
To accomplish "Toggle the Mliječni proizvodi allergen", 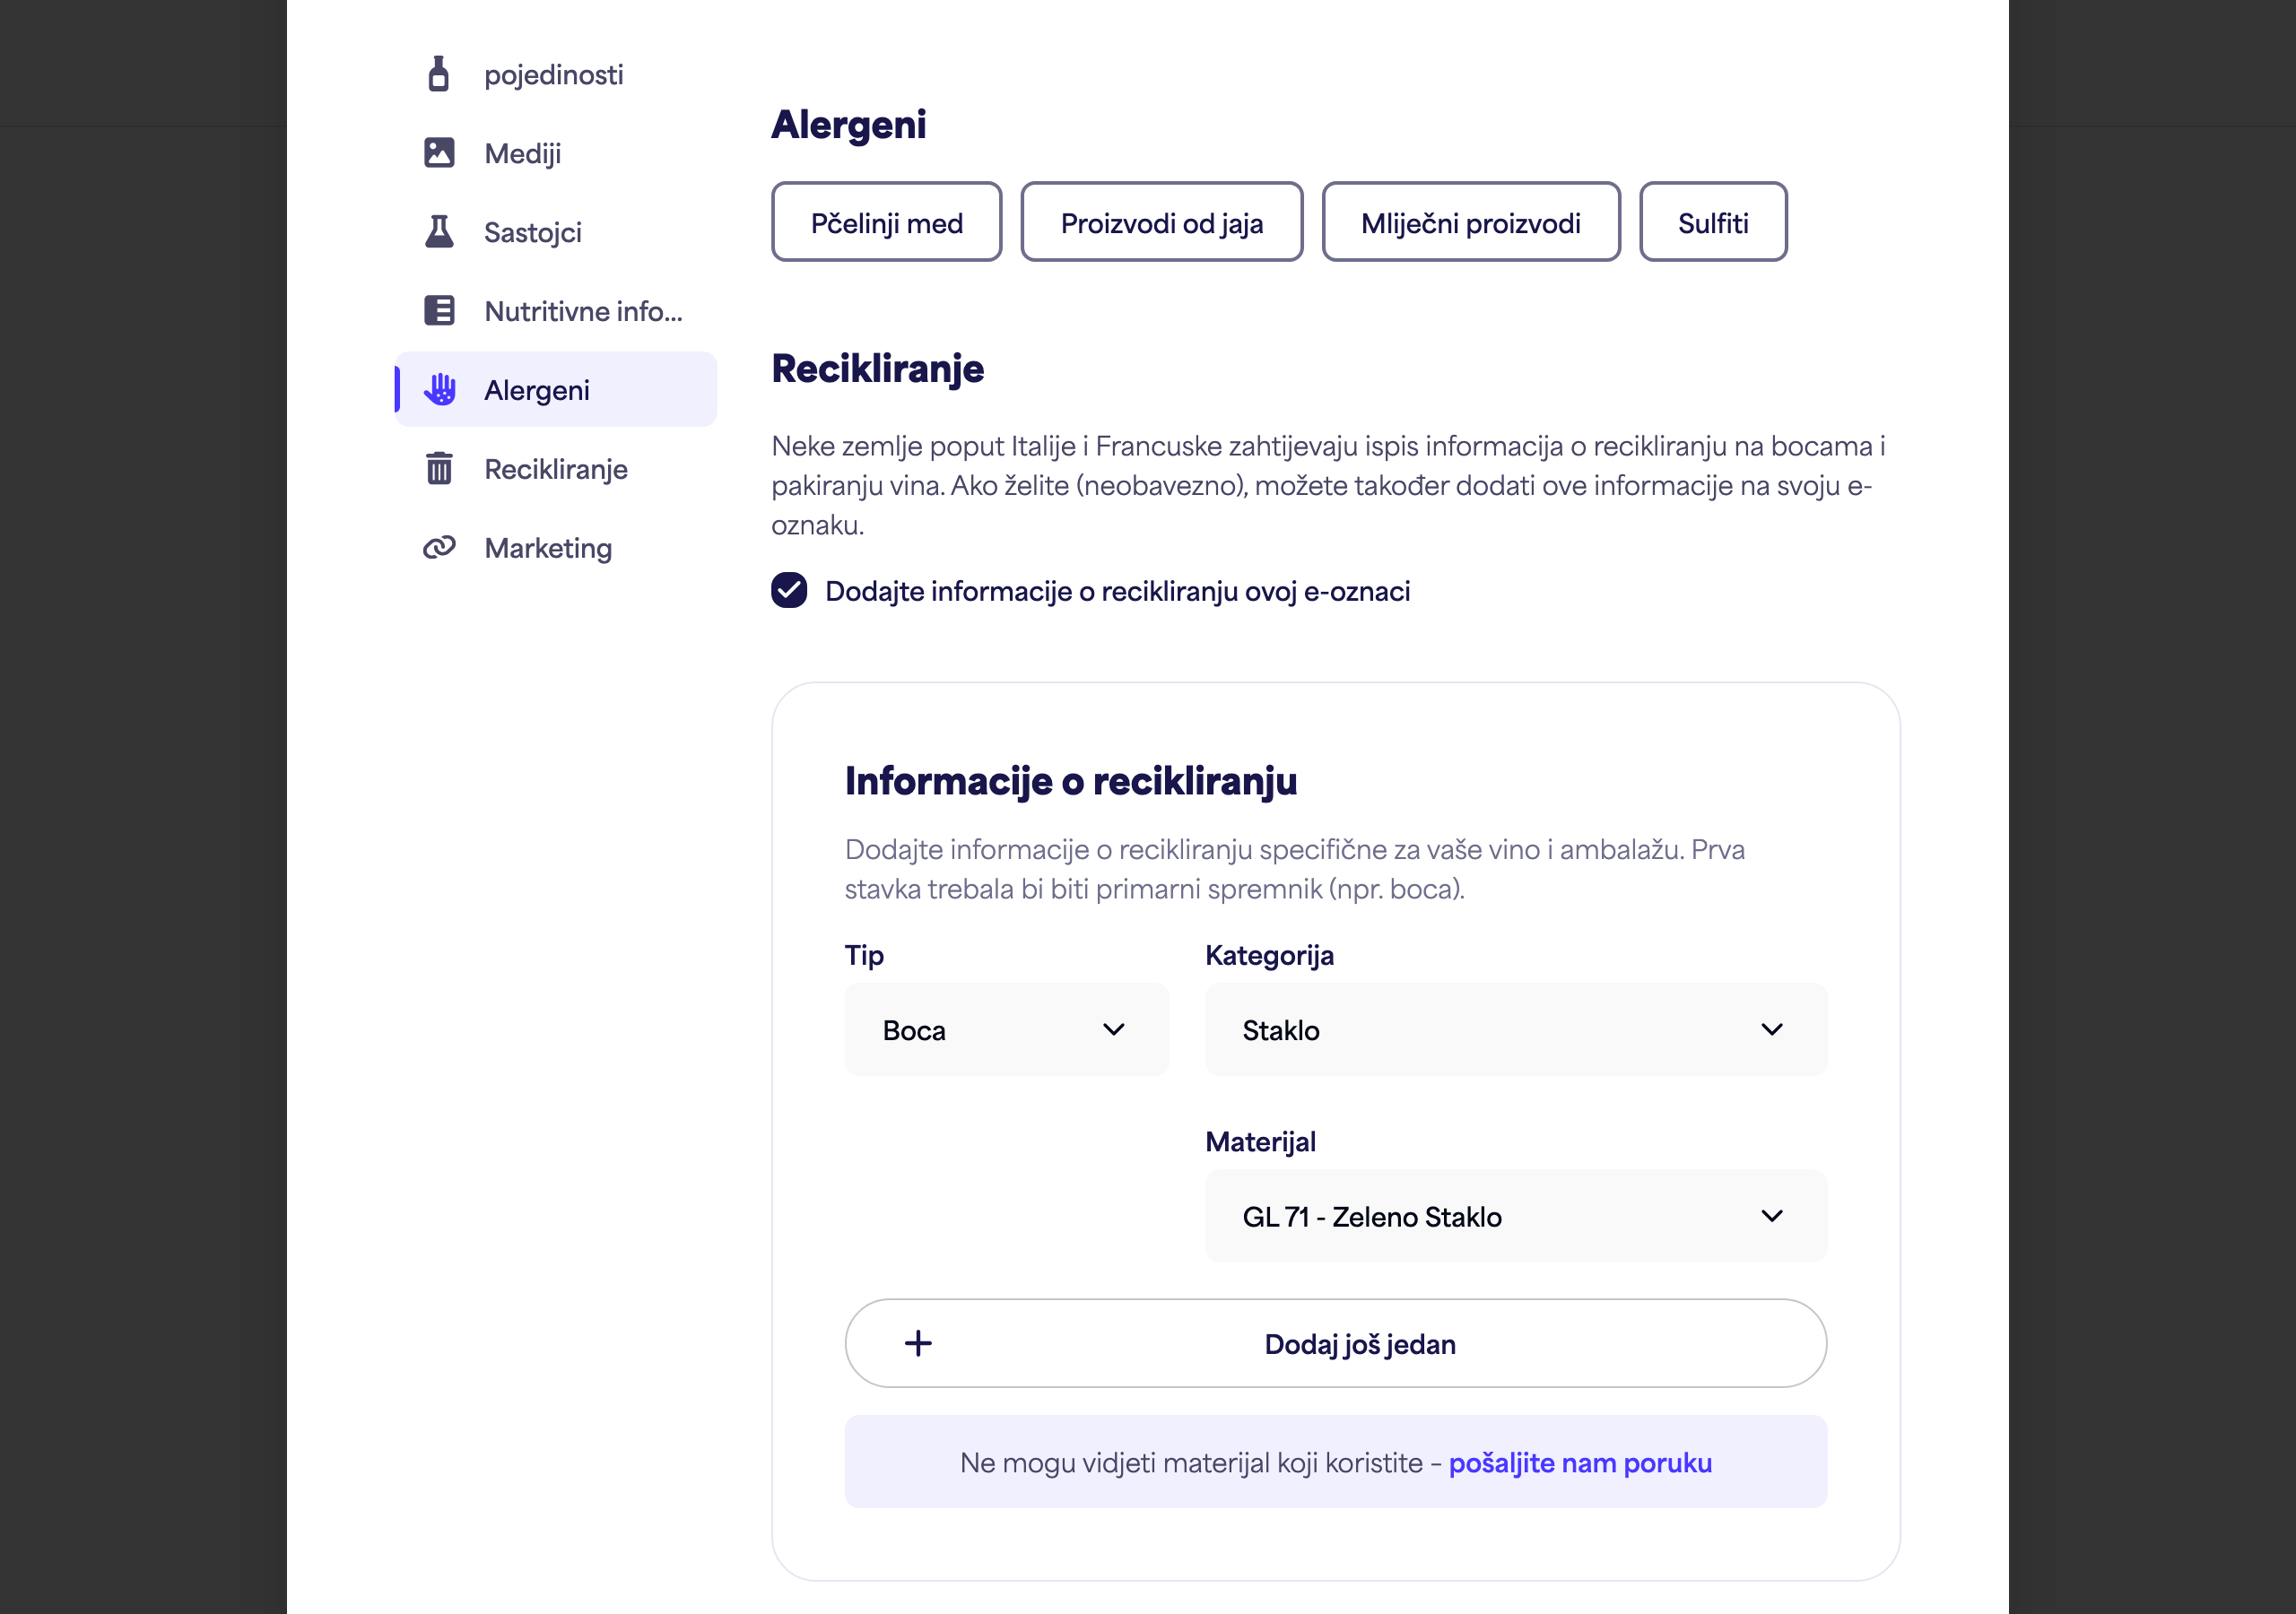I will tap(1471, 222).
